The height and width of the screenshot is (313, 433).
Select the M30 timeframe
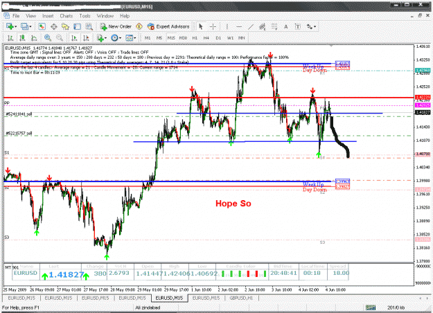tap(183, 38)
